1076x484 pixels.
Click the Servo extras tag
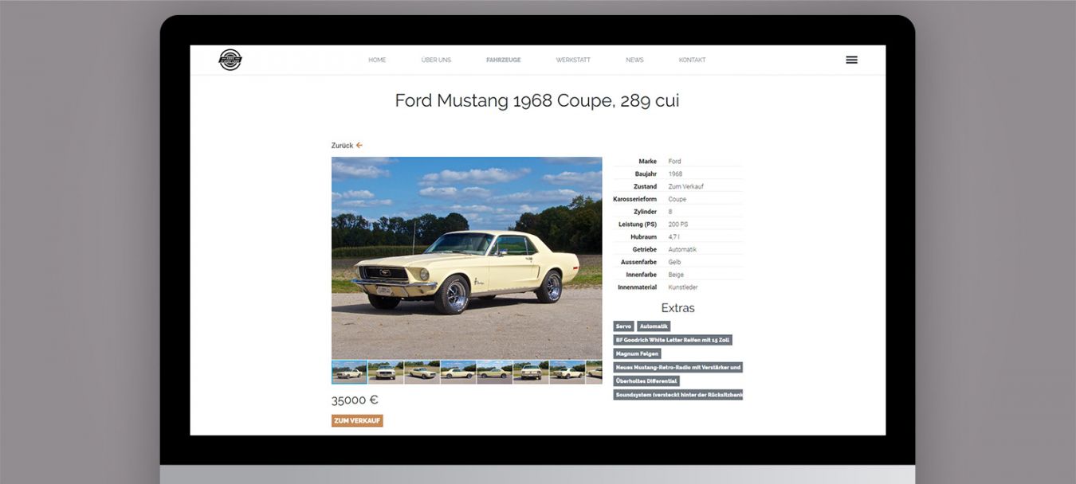(x=623, y=326)
